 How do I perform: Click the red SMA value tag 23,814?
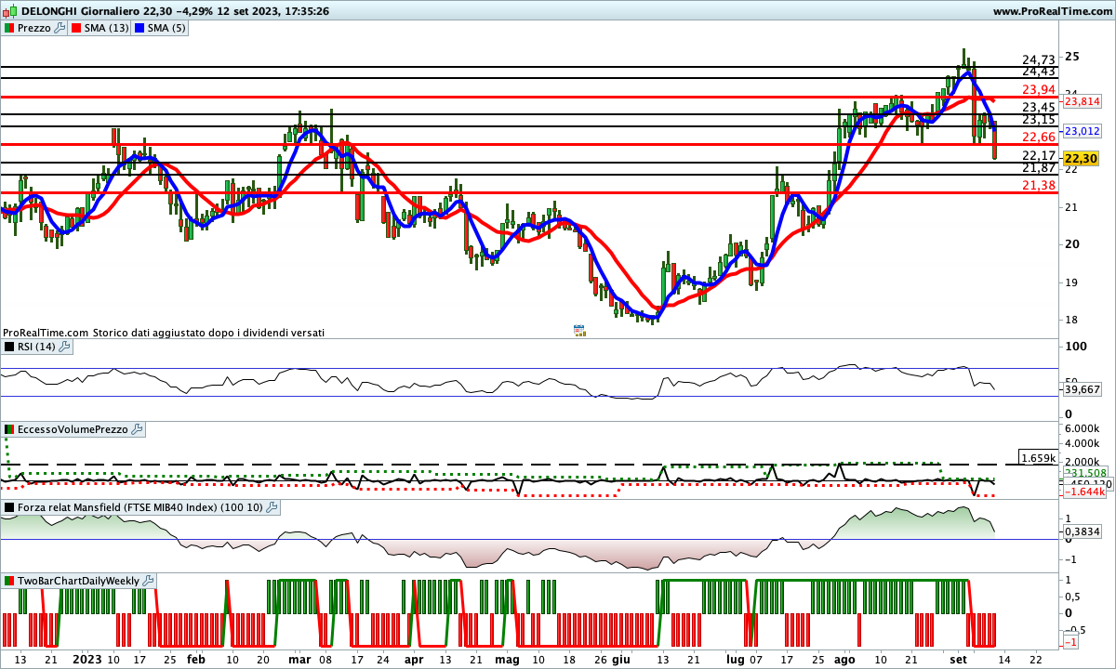(x=1083, y=102)
